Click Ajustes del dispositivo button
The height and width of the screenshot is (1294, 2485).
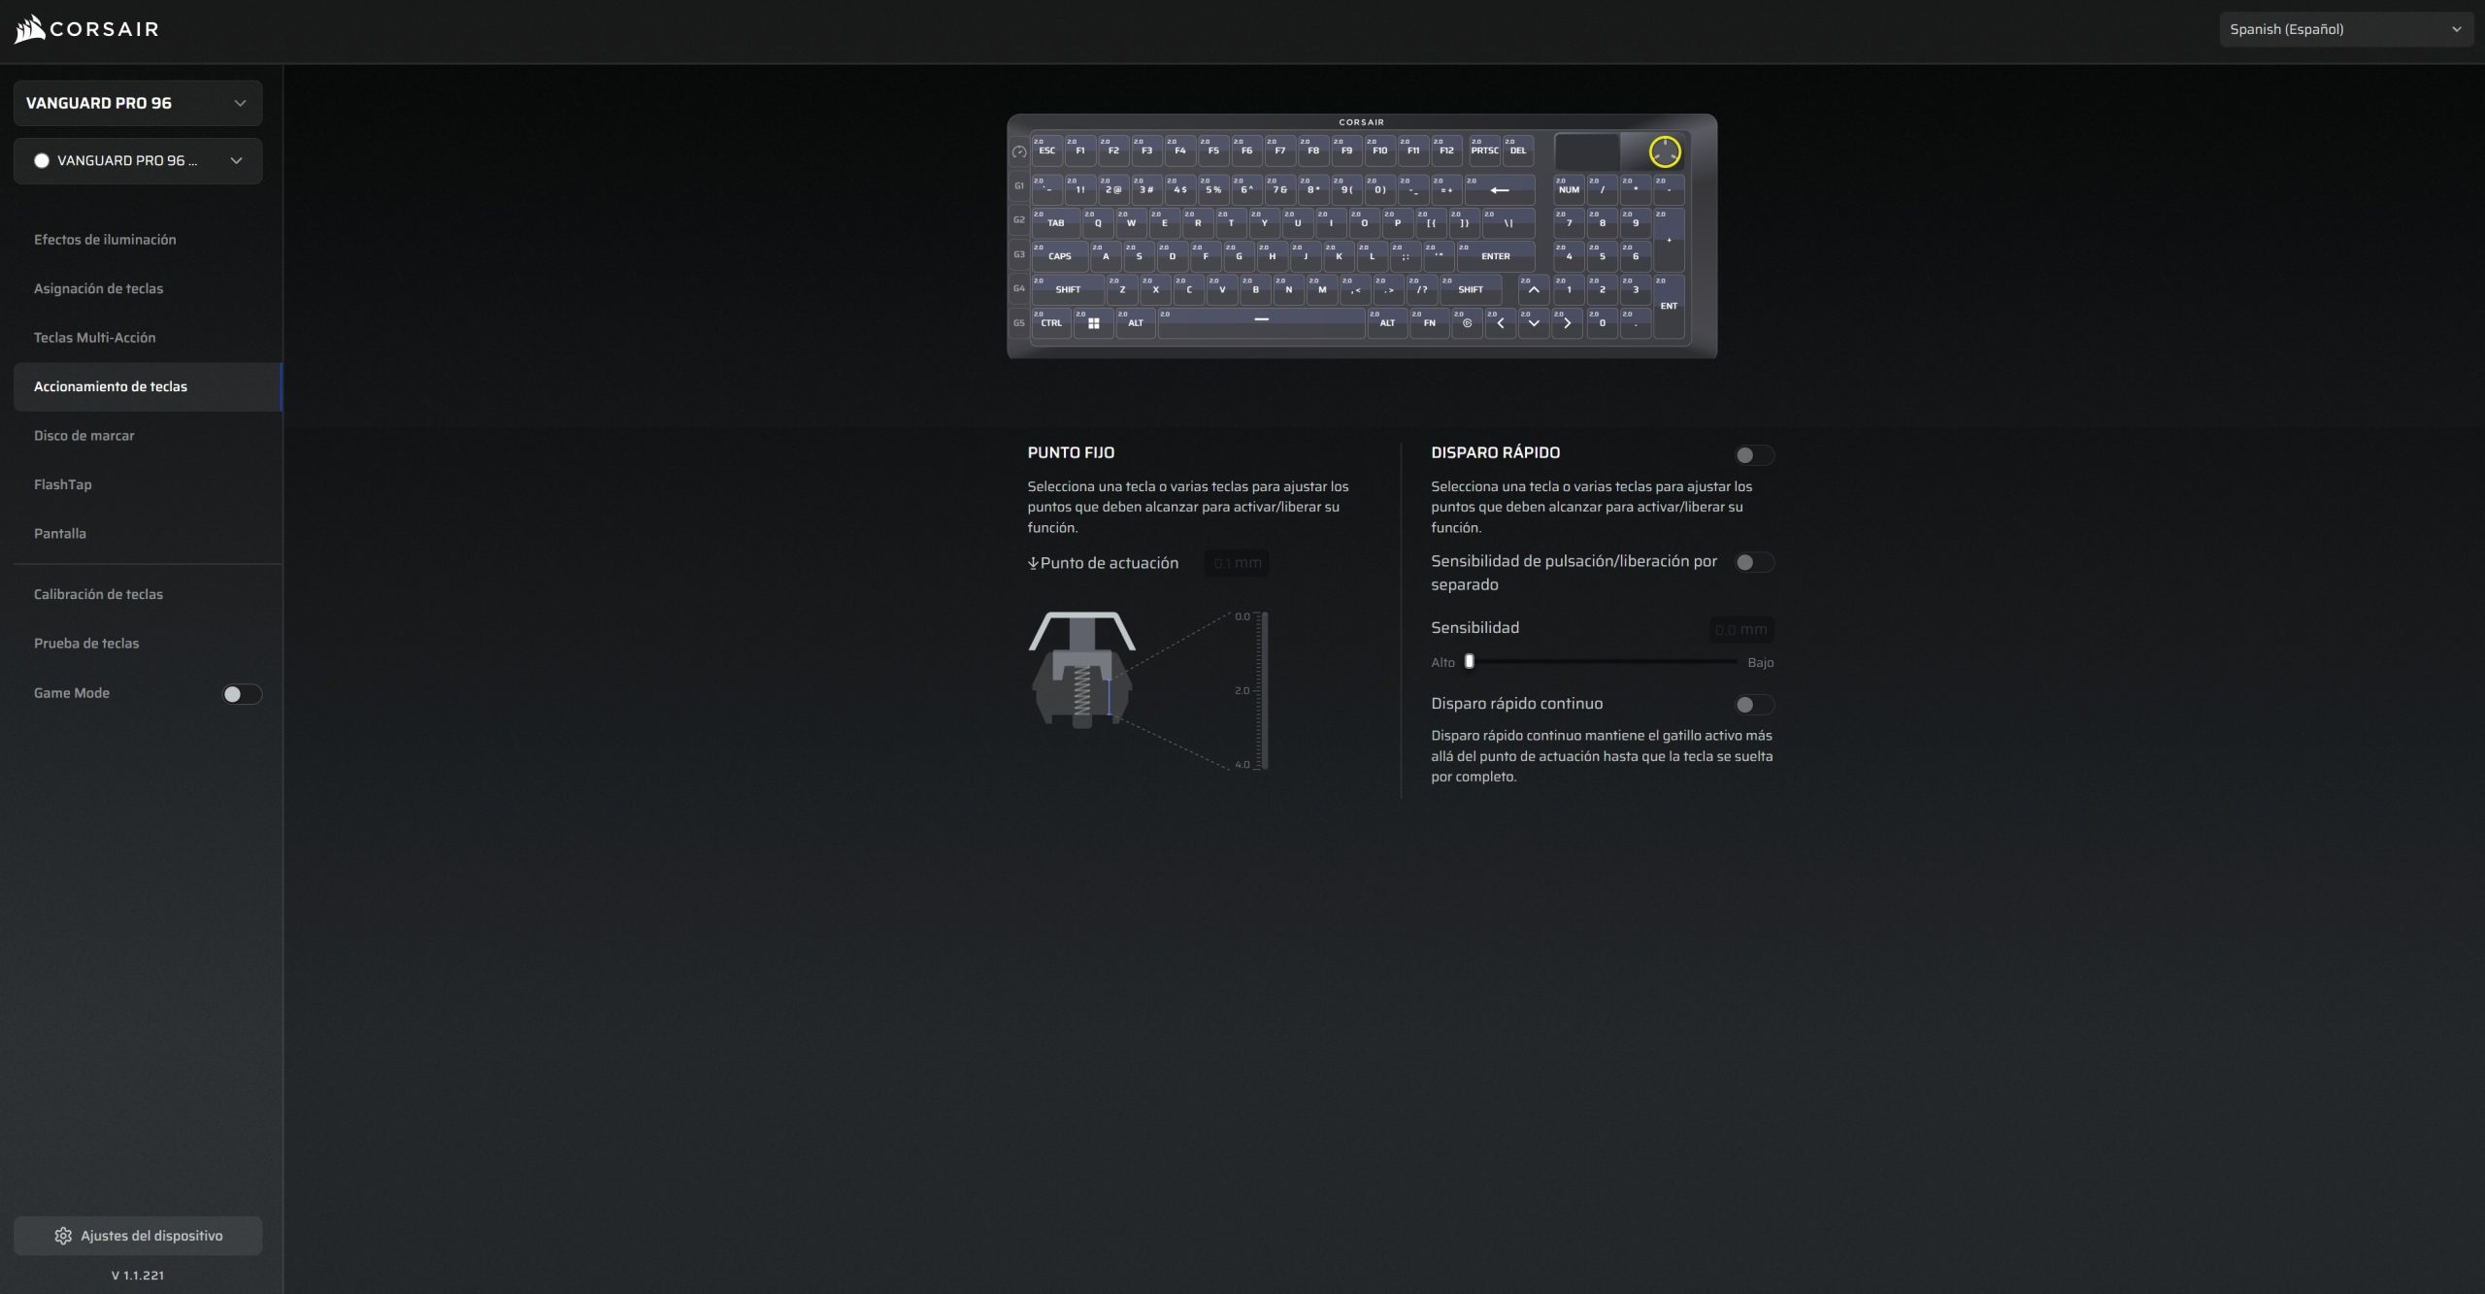138,1236
